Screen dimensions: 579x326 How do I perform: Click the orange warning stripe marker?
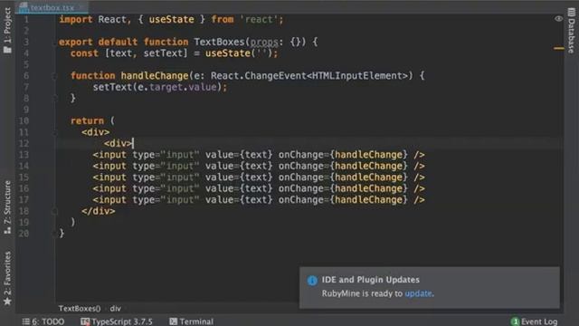559,48
